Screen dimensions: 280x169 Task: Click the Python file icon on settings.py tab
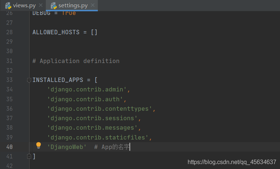[53, 6]
